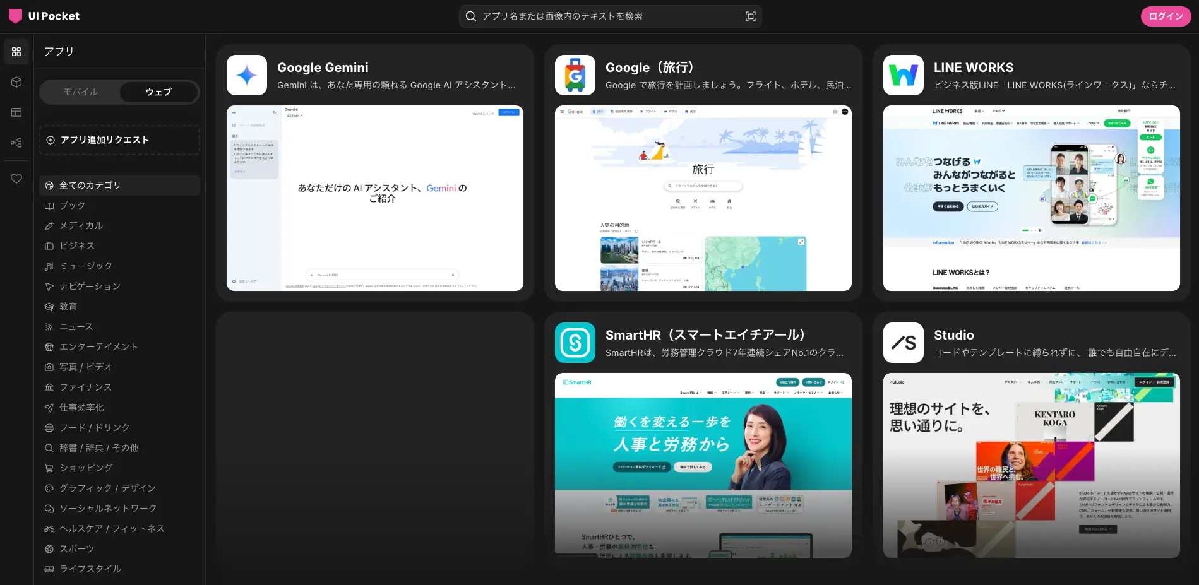Click the Google（旅行）title link
The height and width of the screenshot is (585, 1199).
tap(650, 68)
